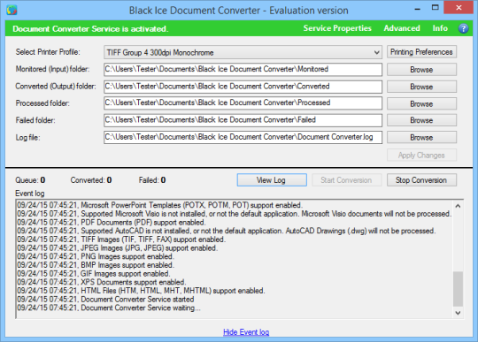Select the 'Document Converter Service waiting...' log line

tap(109, 308)
